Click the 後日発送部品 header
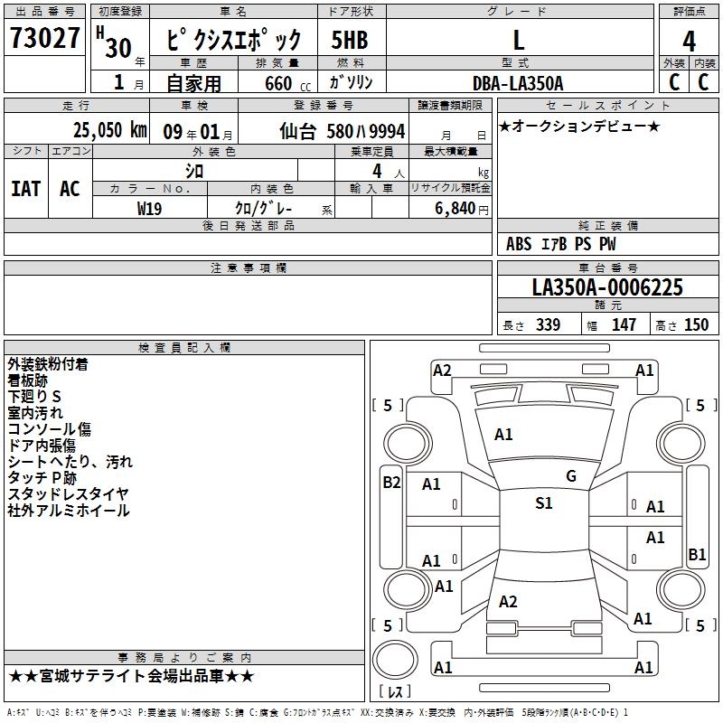The height and width of the screenshot is (723, 723). [248, 225]
